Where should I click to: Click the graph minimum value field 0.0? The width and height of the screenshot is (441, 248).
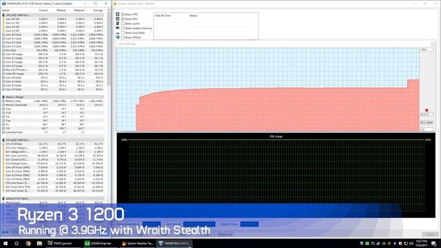427,130
